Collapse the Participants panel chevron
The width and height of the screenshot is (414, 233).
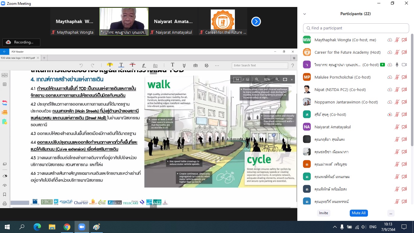point(305,14)
